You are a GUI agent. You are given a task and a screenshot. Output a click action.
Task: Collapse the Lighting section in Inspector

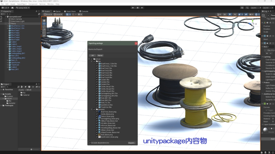(x=262, y=57)
